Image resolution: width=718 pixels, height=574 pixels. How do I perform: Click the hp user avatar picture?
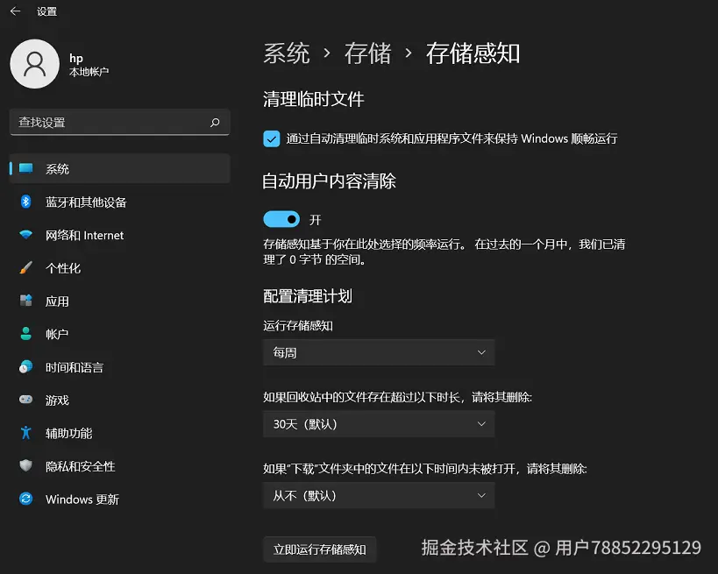point(35,64)
